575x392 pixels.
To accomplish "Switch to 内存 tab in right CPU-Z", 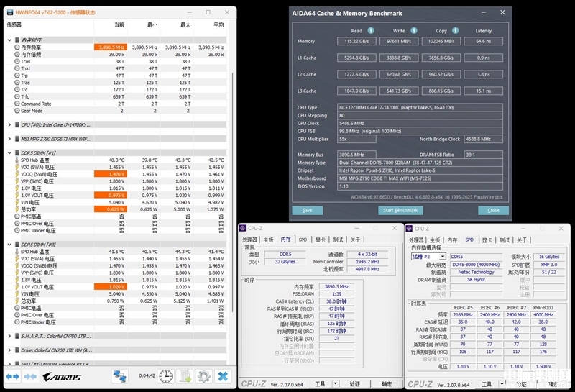I will (x=453, y=240).
